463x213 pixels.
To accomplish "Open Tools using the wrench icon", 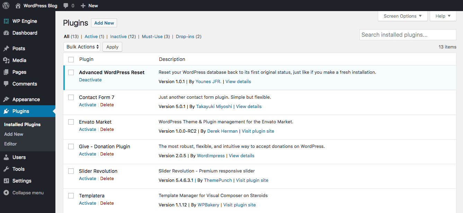I will (x=6, y=169).
